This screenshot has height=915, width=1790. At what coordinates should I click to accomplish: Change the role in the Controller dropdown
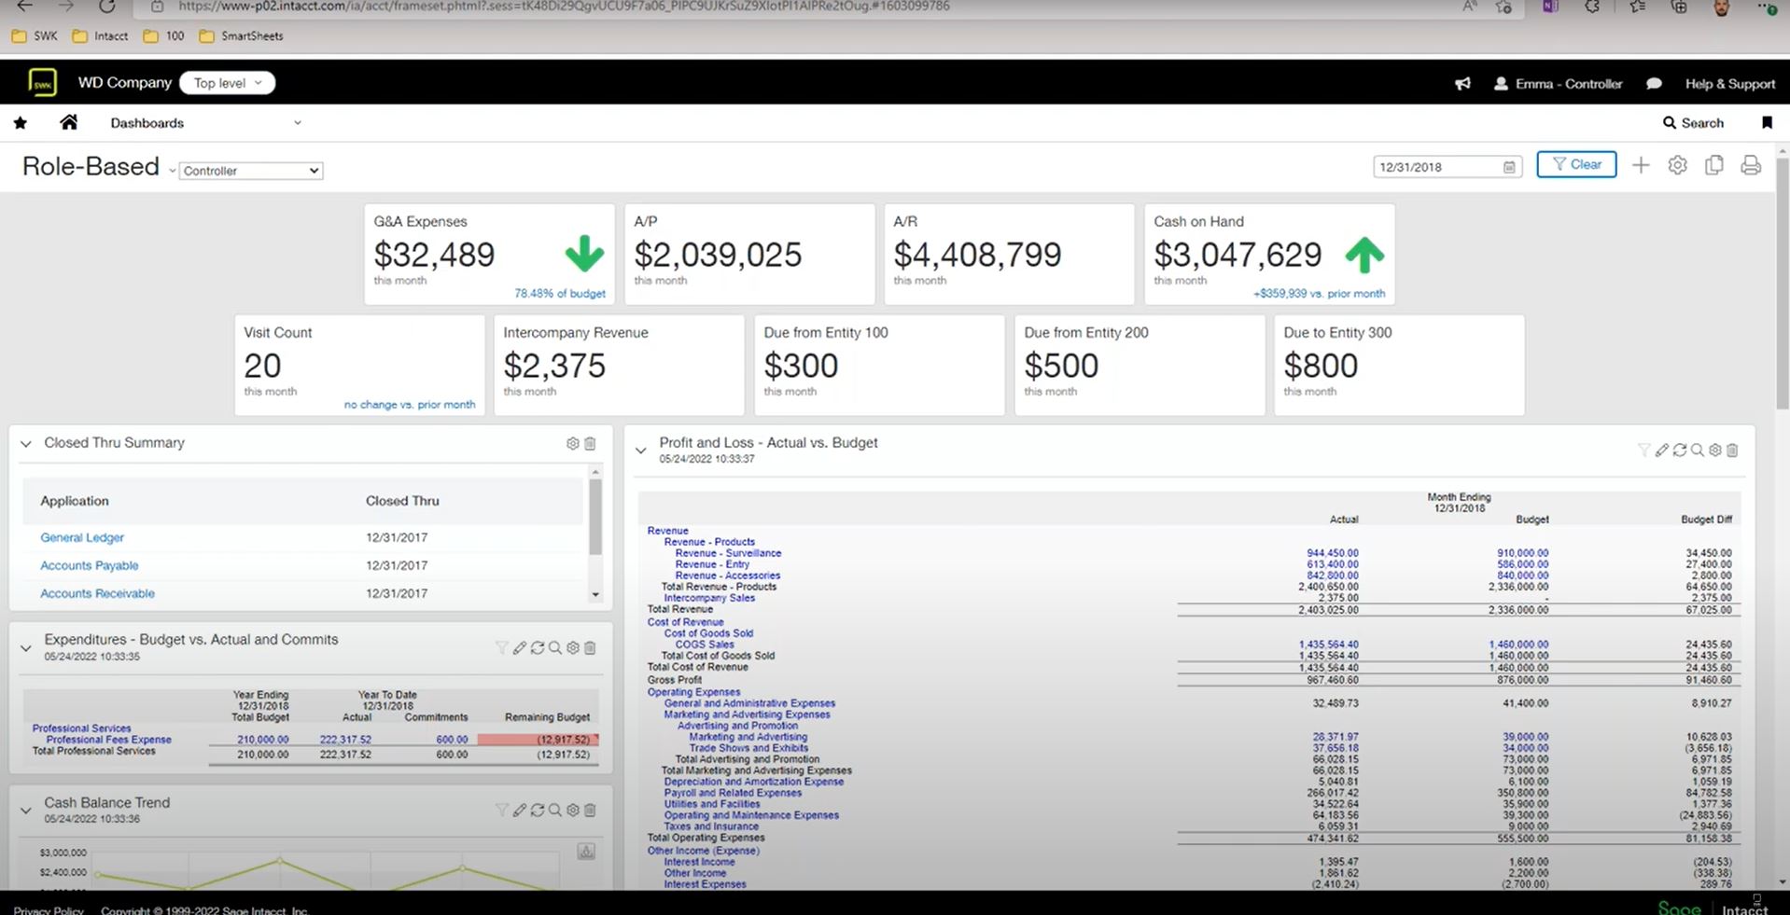[x=250, y=170]
